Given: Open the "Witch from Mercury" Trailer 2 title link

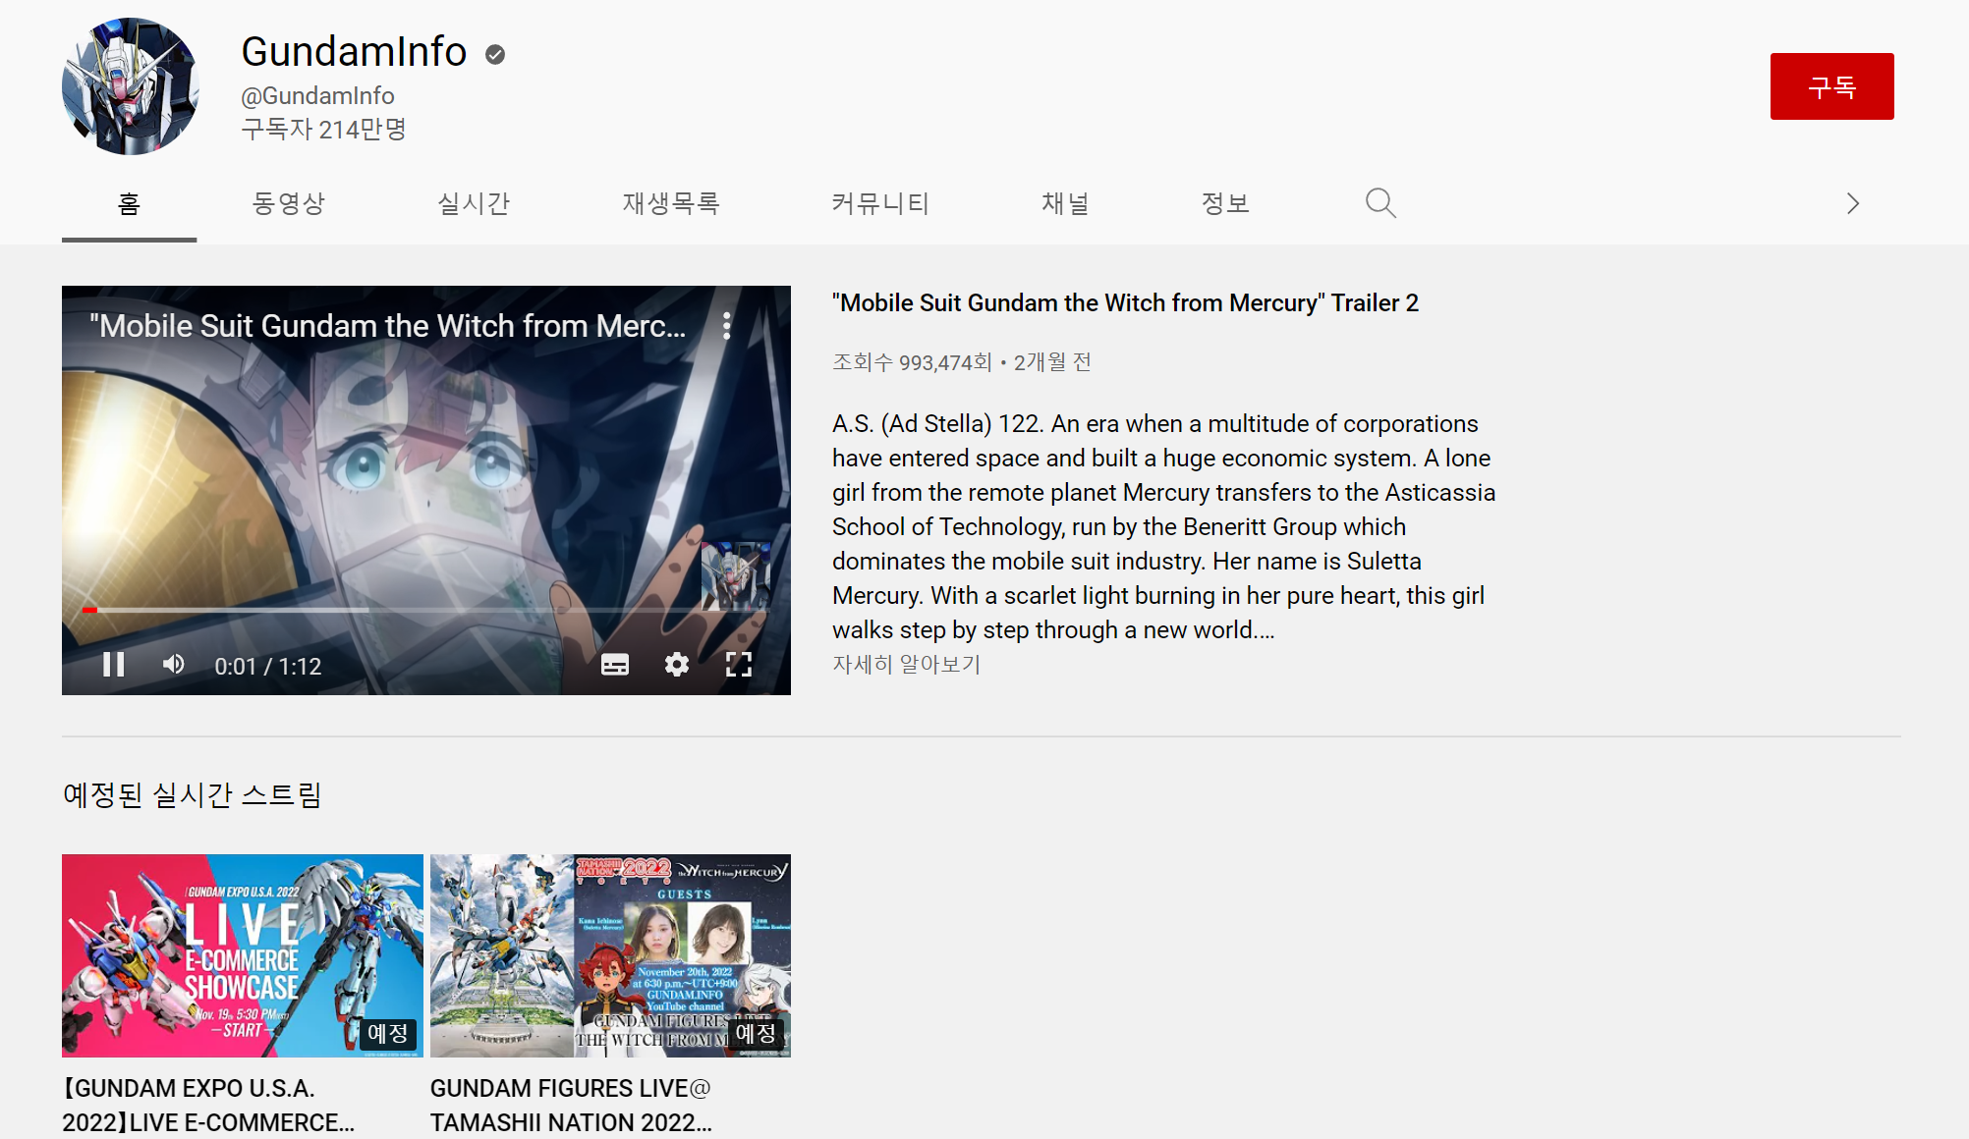Looking at the screenshot, I should tap(1125, 303).
